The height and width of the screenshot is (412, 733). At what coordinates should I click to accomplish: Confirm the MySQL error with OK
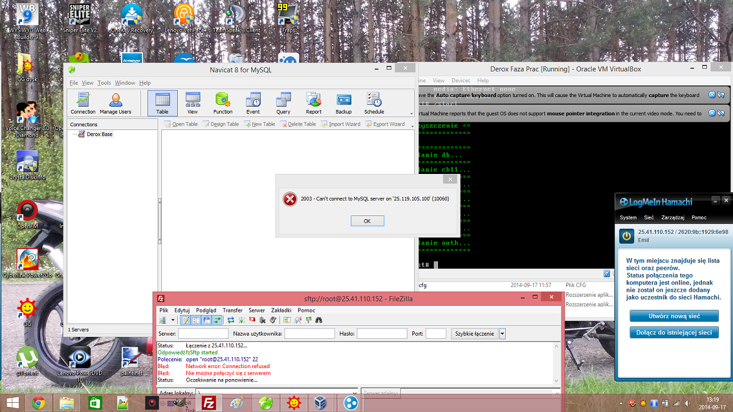click(x=367, y=221)
